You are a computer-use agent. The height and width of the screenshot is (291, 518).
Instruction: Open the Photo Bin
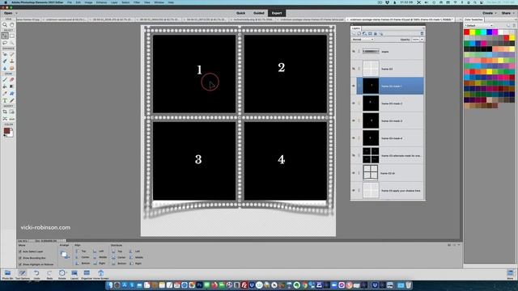click(7, 275)
